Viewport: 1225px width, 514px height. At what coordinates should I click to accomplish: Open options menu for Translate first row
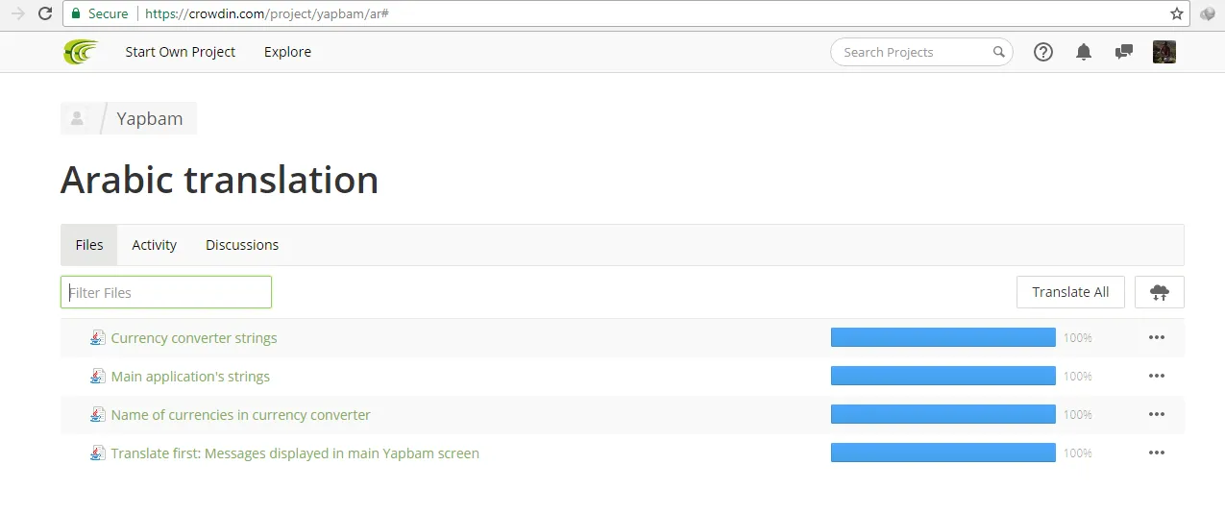(1157, 453)
